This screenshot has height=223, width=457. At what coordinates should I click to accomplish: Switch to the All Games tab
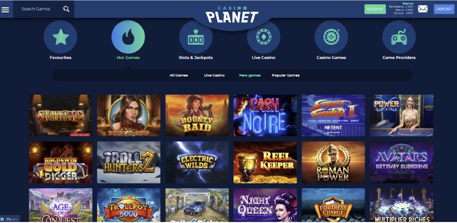179,75
